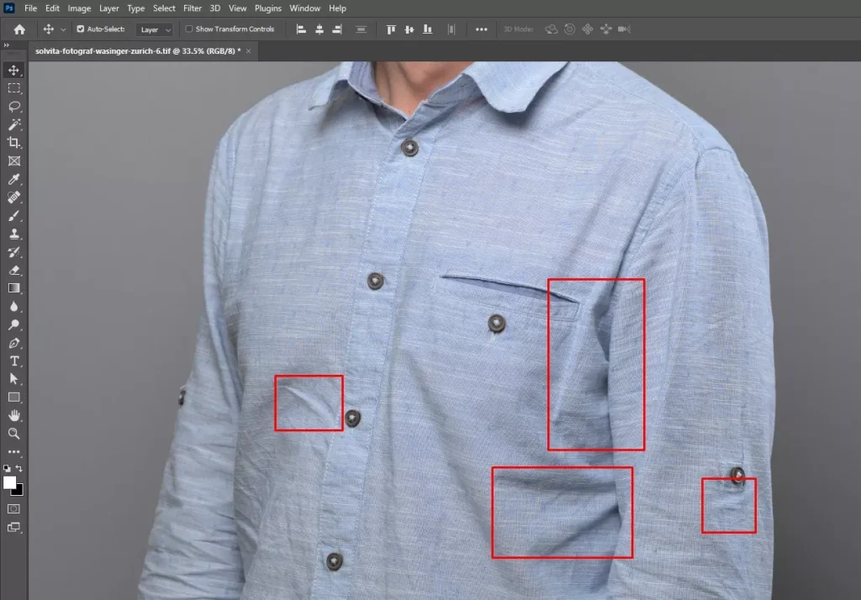The height and width of the screenshot is (600, 861).
Task: Open the align options three-dots button
Action: [x=481, y=29]
